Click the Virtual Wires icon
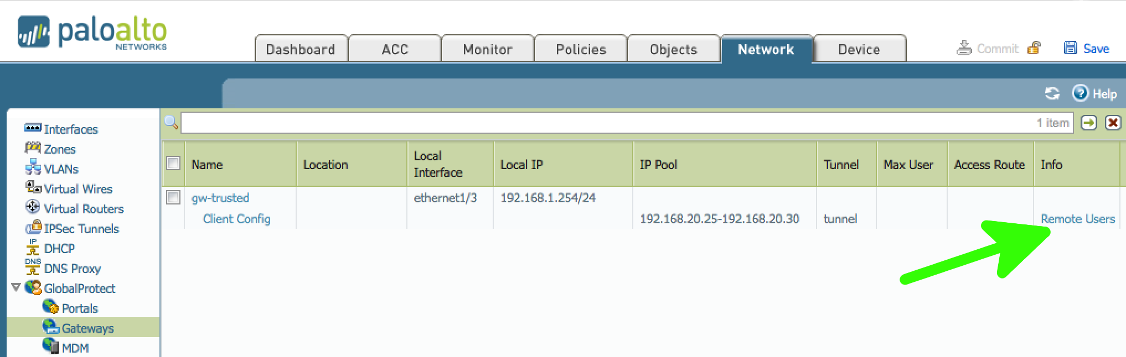This screenshot has width=1126, height=357. pyautogui.click(x=33, y=187)
